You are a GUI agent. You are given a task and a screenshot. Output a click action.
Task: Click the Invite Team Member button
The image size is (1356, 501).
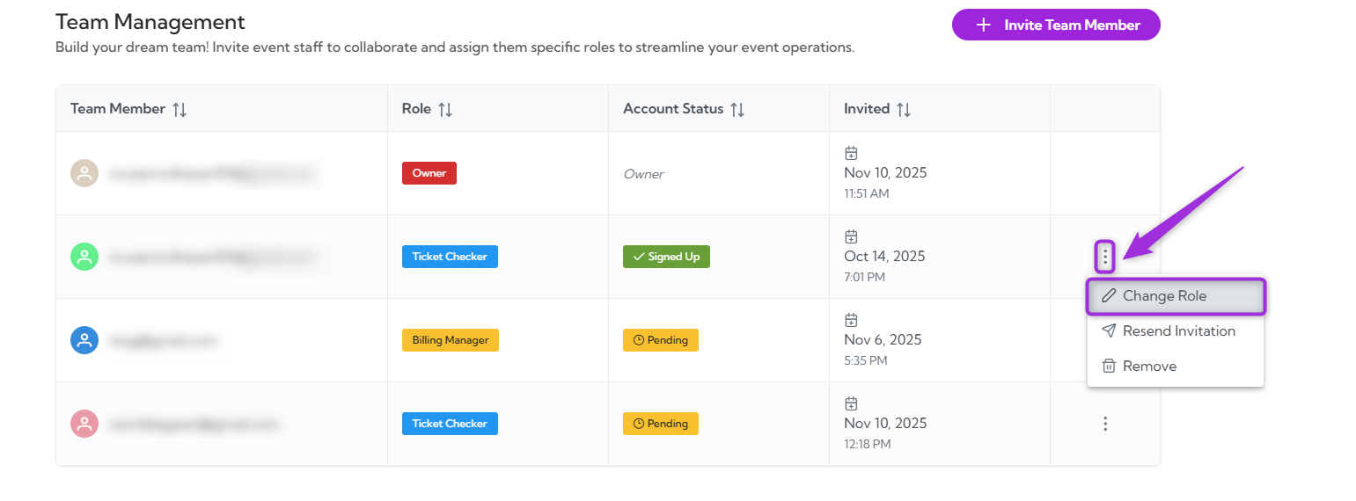click(1056, 25)
